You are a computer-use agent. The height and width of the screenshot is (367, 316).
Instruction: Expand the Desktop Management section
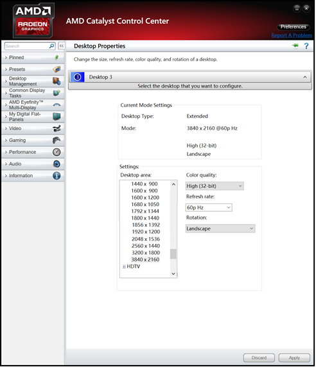[33, 81]
